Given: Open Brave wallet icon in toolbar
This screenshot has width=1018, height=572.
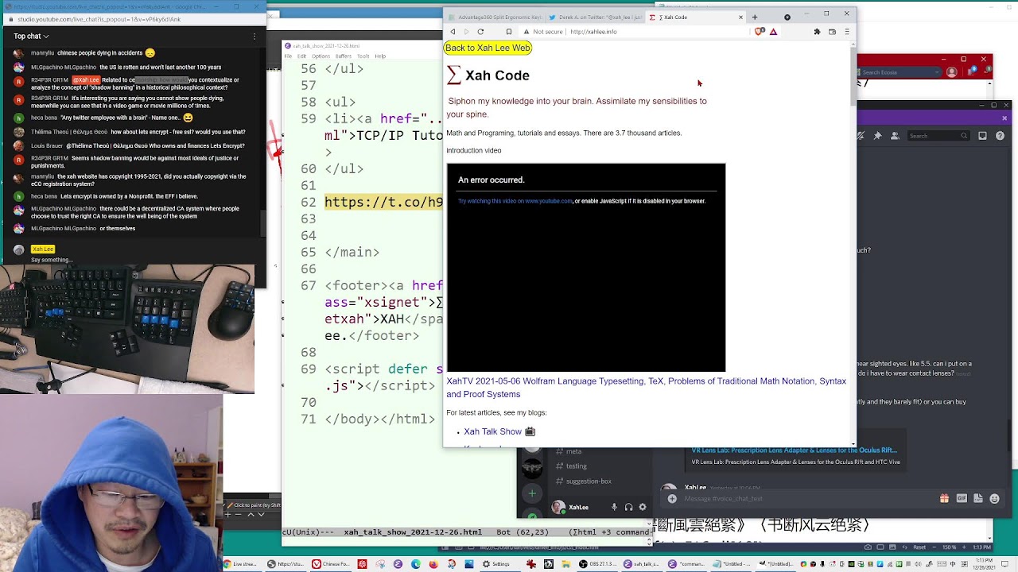Looking at the screenshot, I should click(832, 32).
